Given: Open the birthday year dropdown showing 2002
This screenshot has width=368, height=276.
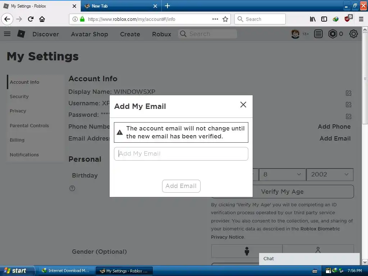Looking at the screenshot, I should (330, 174).
